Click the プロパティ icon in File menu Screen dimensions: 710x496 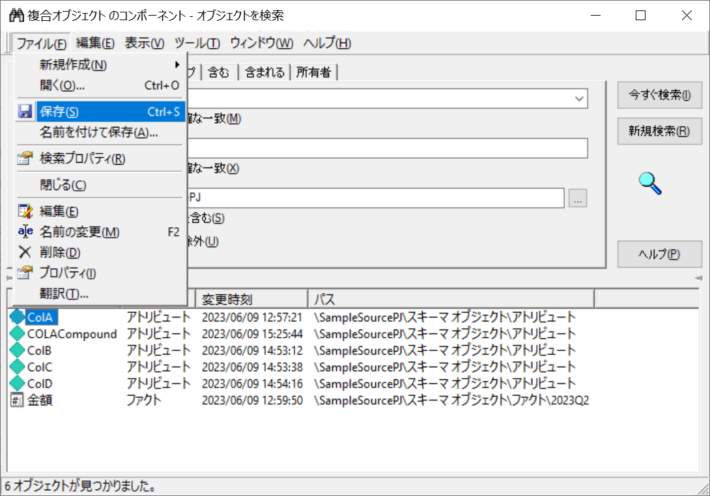coord(25,273)
